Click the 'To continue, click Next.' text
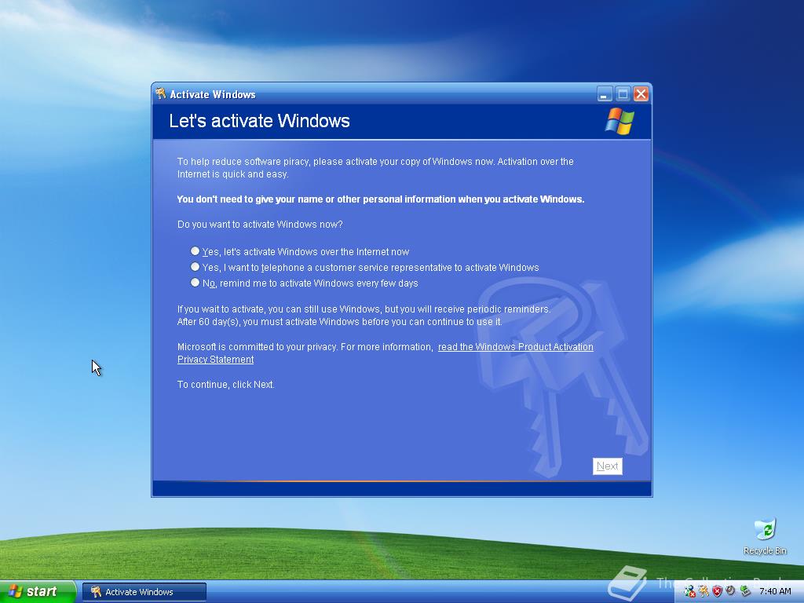The width and height of the screenshot is (804, 603). click(x=226, y=384)
